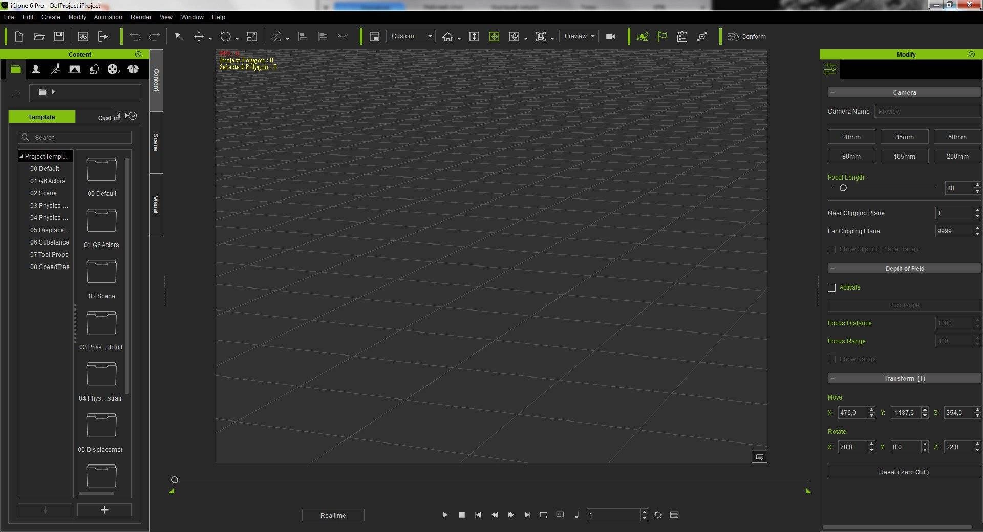Click the video camera icon in the toolbar

pos(610,36)
